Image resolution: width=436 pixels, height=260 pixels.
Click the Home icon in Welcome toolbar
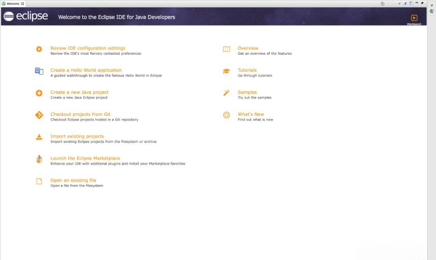383,4
